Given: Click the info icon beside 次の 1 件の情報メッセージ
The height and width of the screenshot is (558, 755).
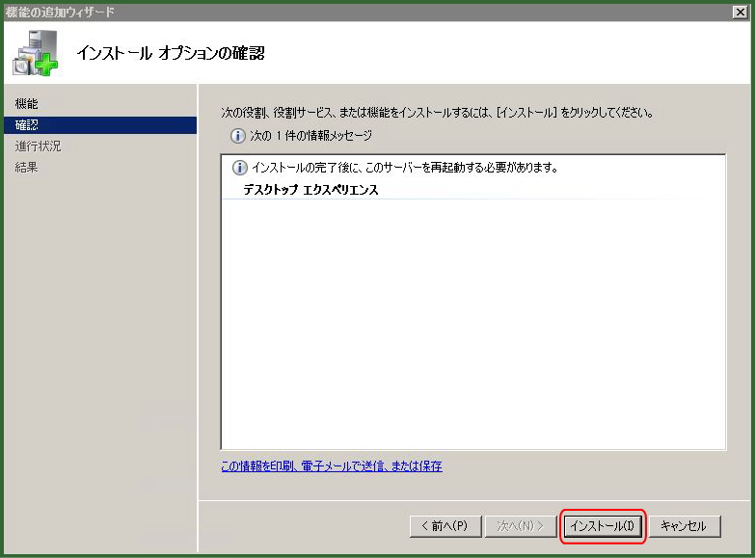Looking at the screenshot, I should 237,136.
